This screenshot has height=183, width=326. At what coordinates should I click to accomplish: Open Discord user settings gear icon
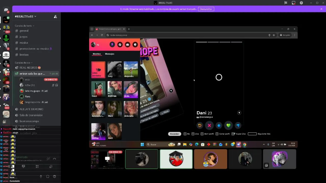(x=54, y=176)
